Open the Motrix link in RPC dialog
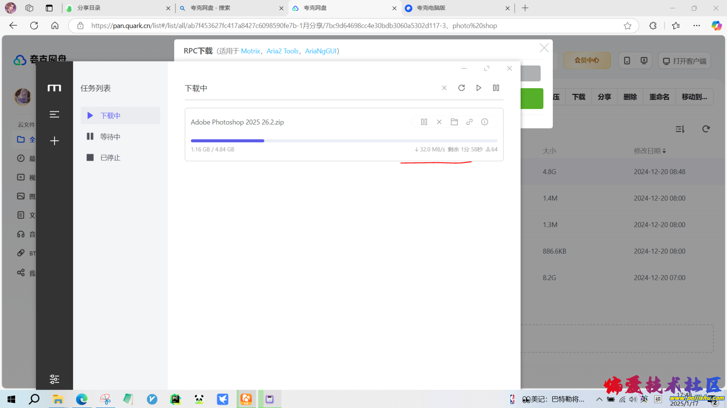727x408 pixels. point(250,51)
